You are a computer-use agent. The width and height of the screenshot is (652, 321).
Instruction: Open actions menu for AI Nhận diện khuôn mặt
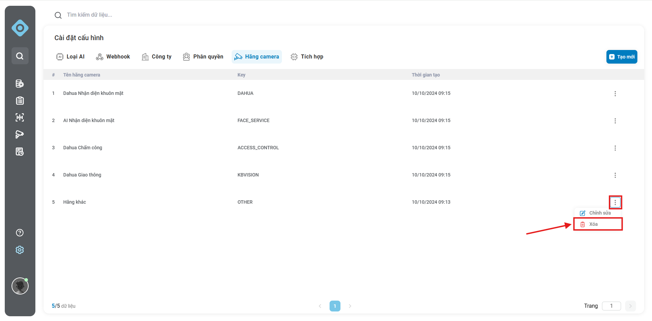pyautogui.click(x=615, y=121)
